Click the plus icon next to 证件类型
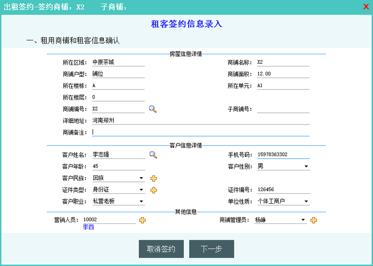 tap(154, 190)
